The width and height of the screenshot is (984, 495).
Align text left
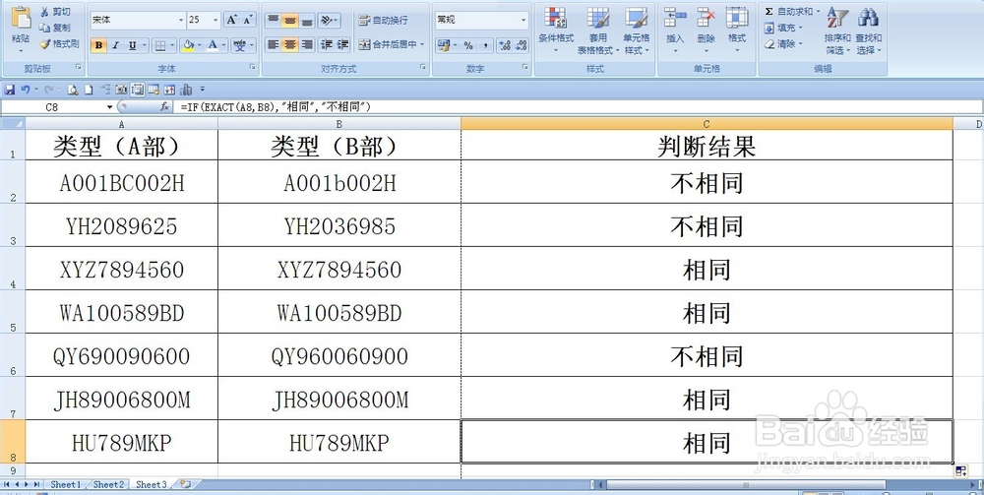click(273, 44)
